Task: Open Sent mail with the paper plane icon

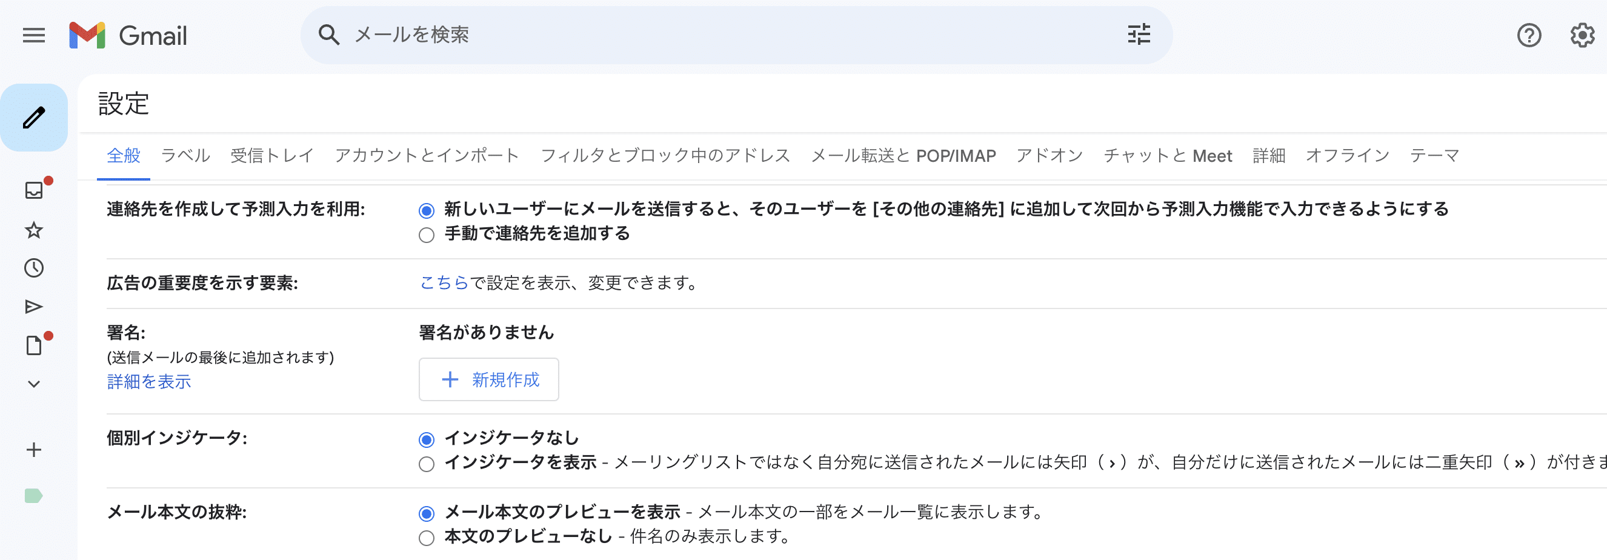Action: tap(33, 306)
